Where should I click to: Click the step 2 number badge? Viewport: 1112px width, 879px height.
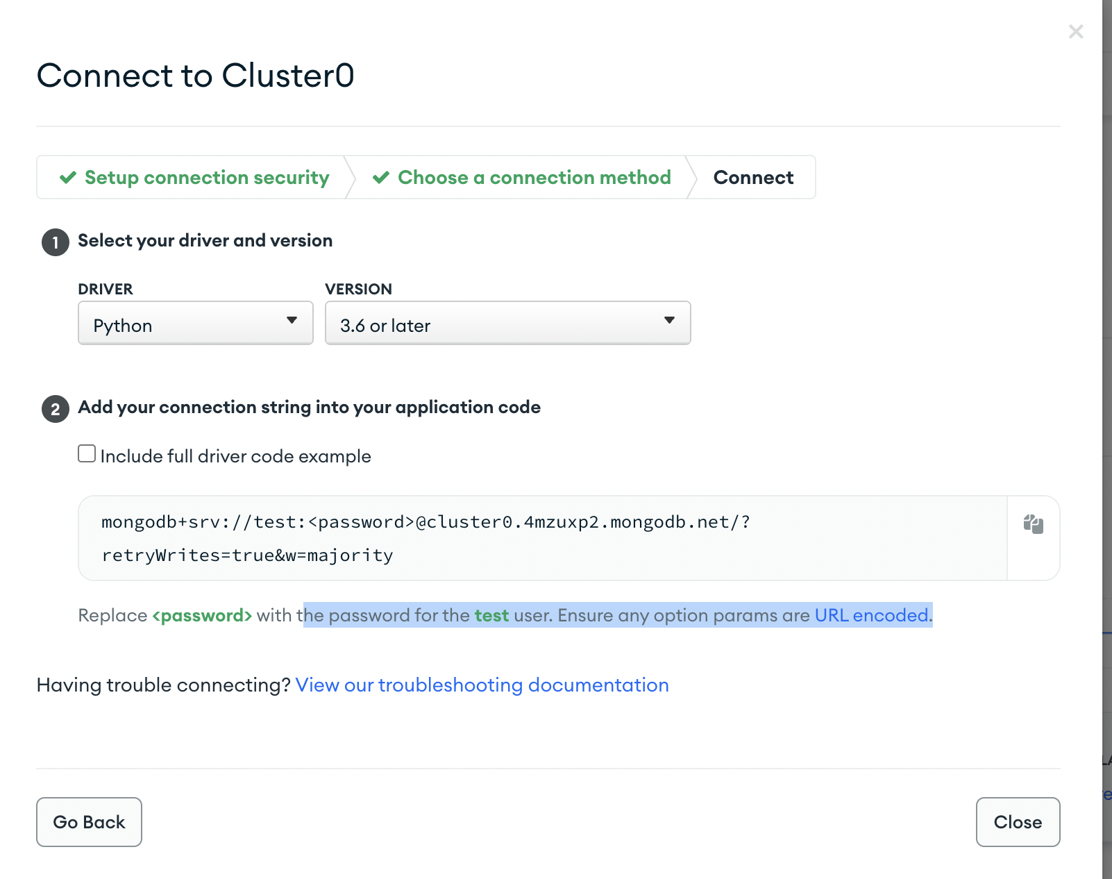(x=56, y=409)
